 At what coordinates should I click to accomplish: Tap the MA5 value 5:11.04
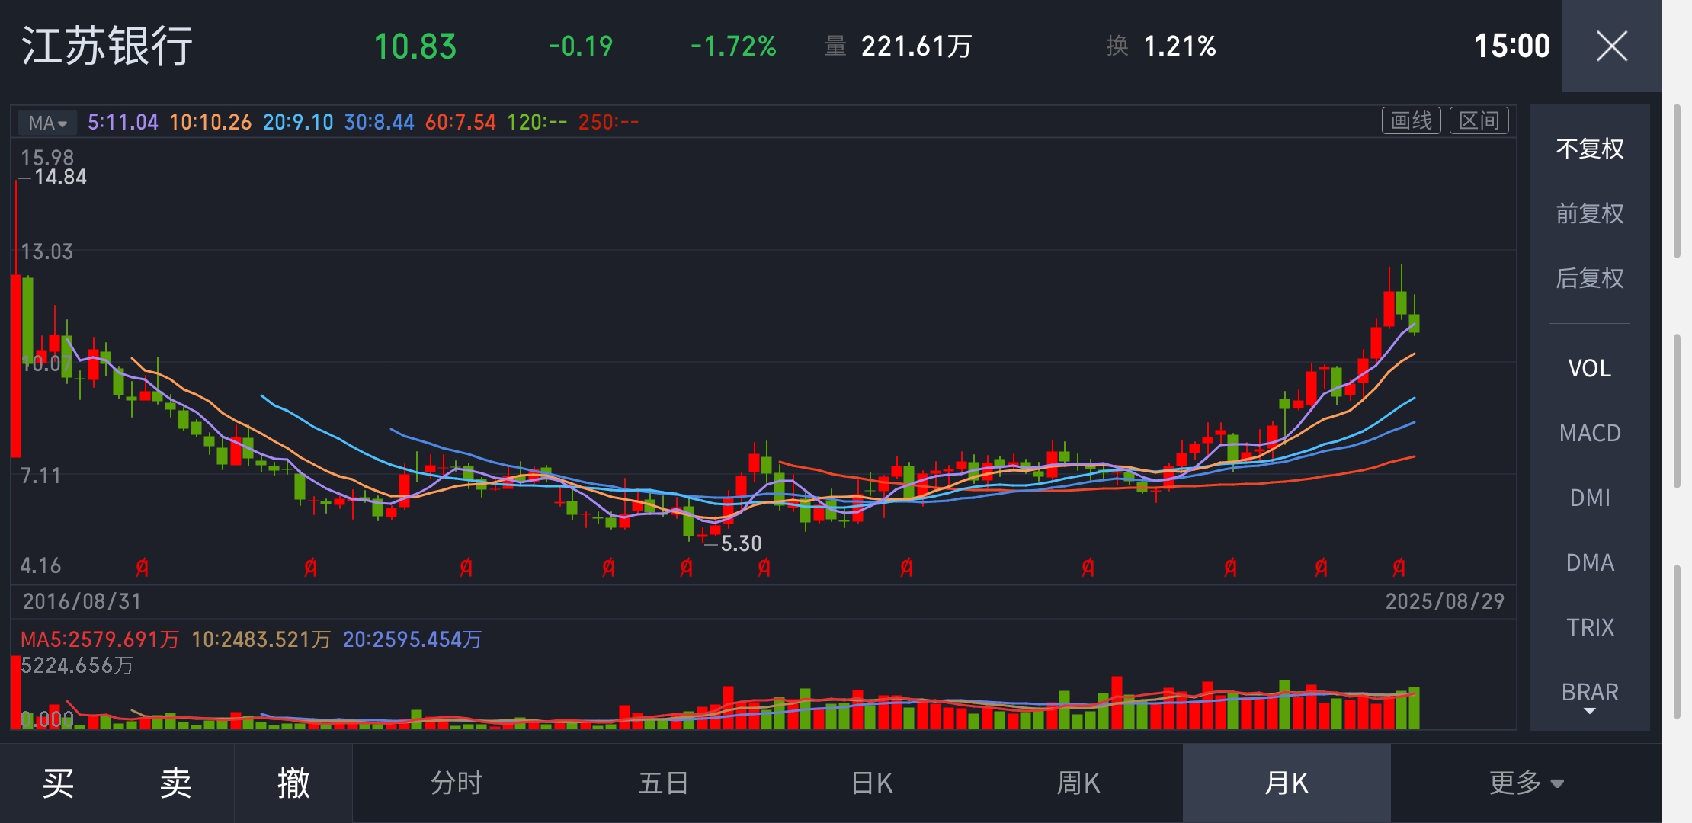pyautogui.click(x=123, y=122)
